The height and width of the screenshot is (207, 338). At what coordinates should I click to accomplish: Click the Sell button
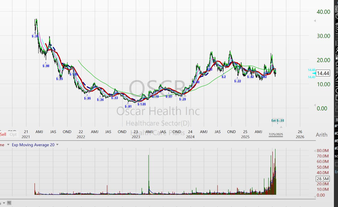[3, 134]
